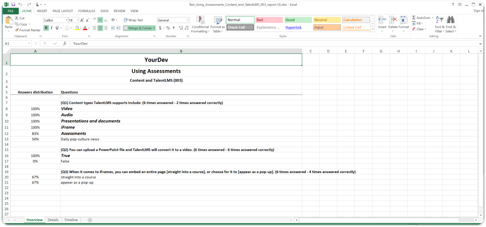Screen dimensions: 486x227
Task: Click the large Paste clipboard icon
Action: click(9, 20)
